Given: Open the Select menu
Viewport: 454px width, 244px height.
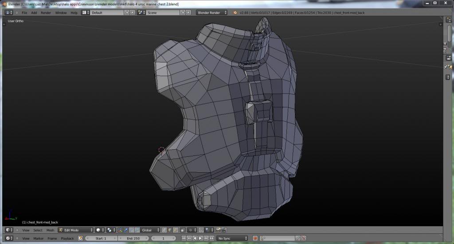Looking at the screenshot, I should click(x=38, y=230).
